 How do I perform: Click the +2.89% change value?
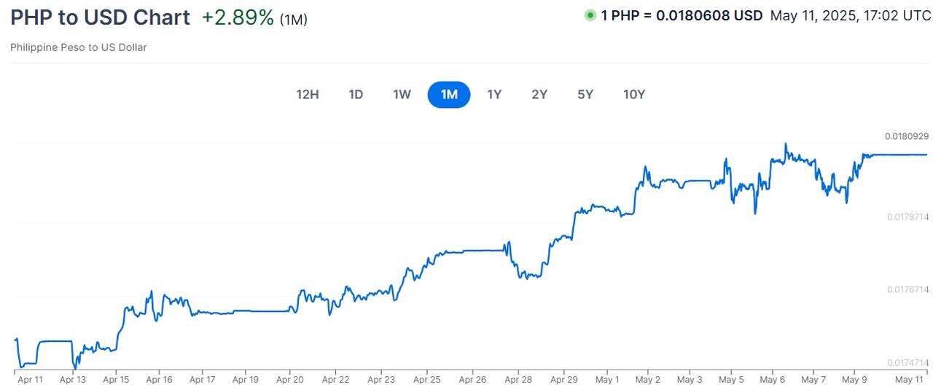[238, 17]
